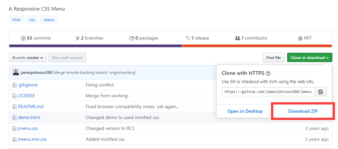Click the branches fork icon
Screen dimensions: 338x149
[x=78, y=38]
